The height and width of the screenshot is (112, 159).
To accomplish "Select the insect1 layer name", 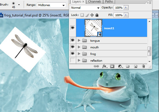I will (109, 28).
